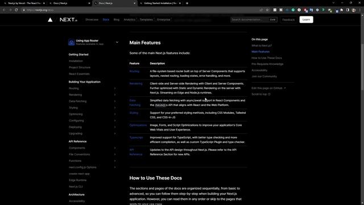Expand the Routing sidebar section chevron

pyautogui.click(x=115, y=88)
